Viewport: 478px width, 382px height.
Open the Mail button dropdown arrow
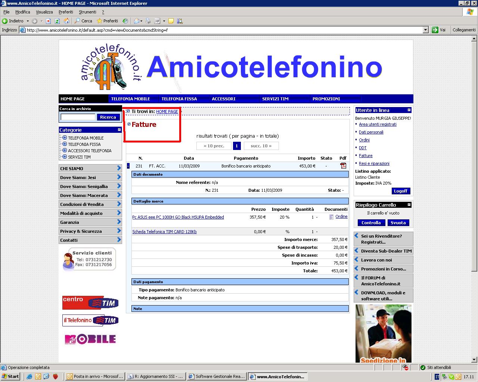142,21
